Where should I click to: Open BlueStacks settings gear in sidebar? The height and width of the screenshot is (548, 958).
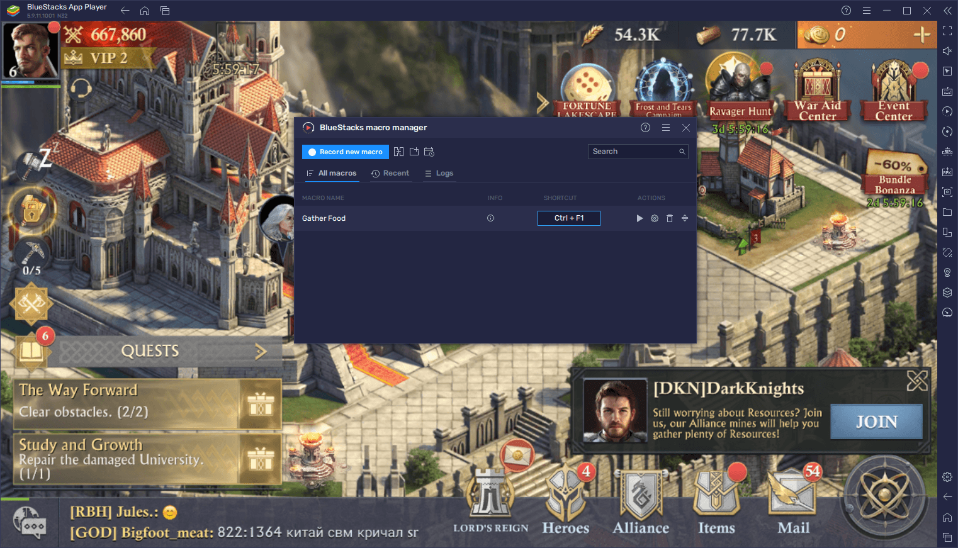tap(947, 477)
